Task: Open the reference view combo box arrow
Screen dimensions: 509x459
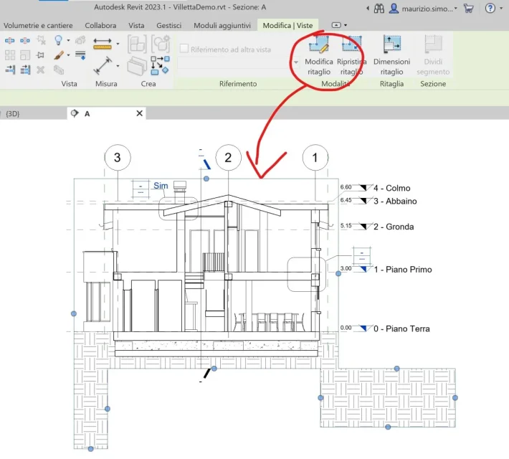Action: (x=296, y=62)
